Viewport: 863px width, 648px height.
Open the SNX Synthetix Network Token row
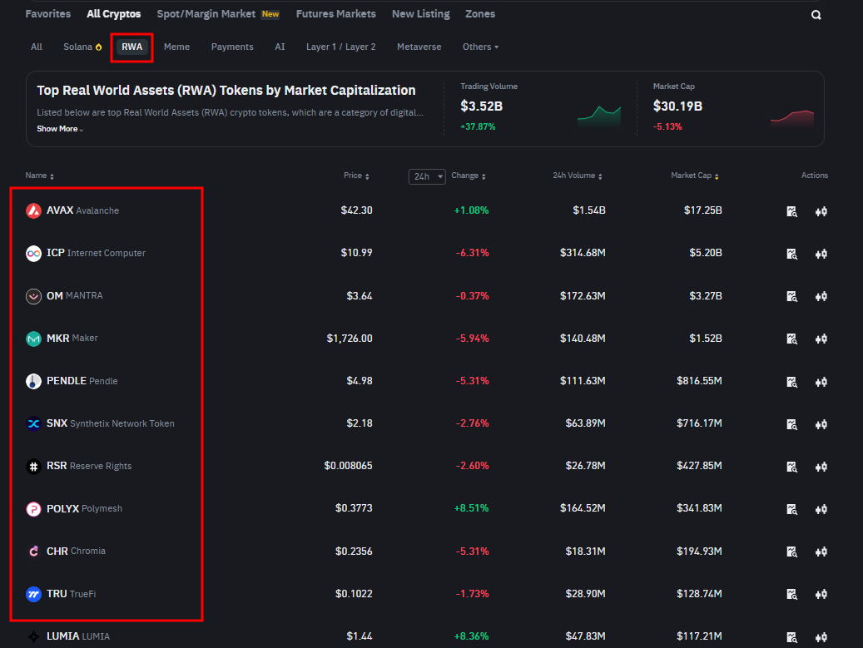coord(427,423)
